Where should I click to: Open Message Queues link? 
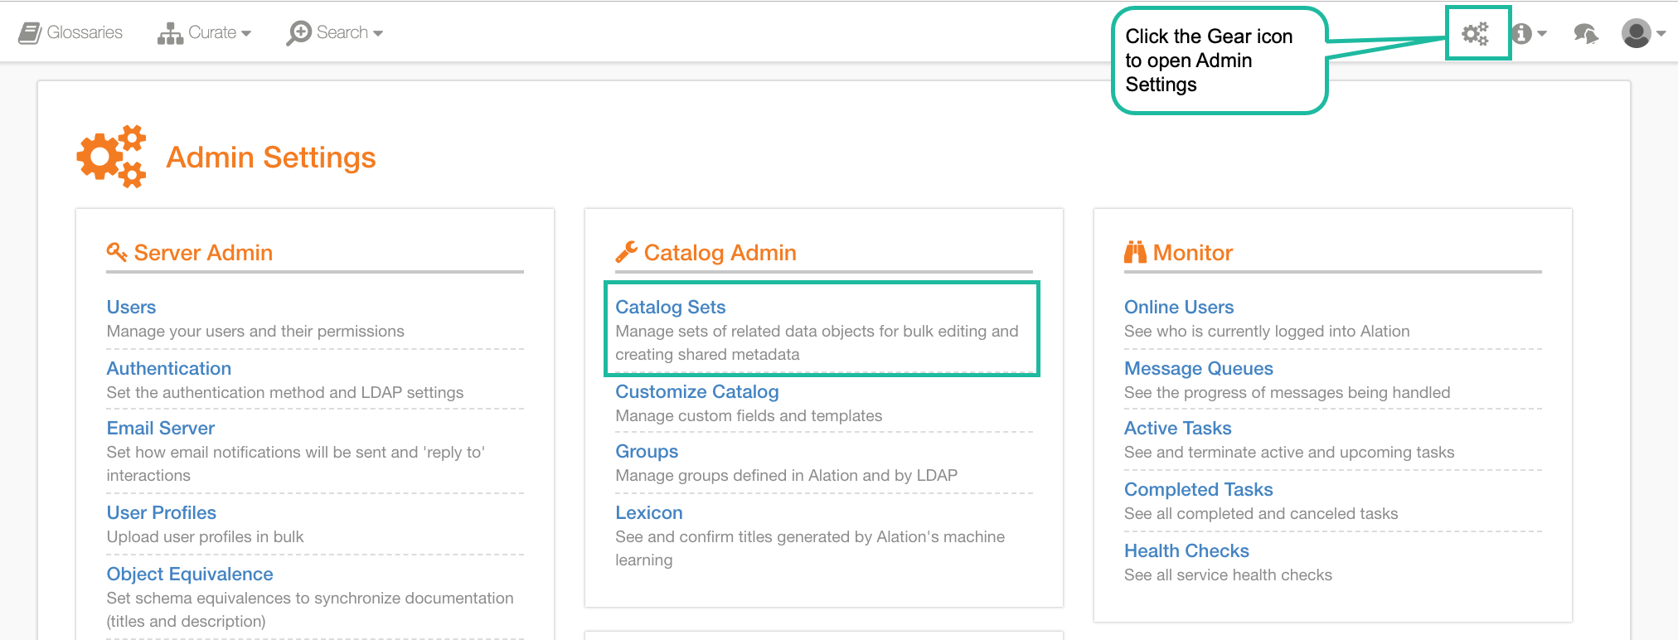click(x=1199, y=368)
